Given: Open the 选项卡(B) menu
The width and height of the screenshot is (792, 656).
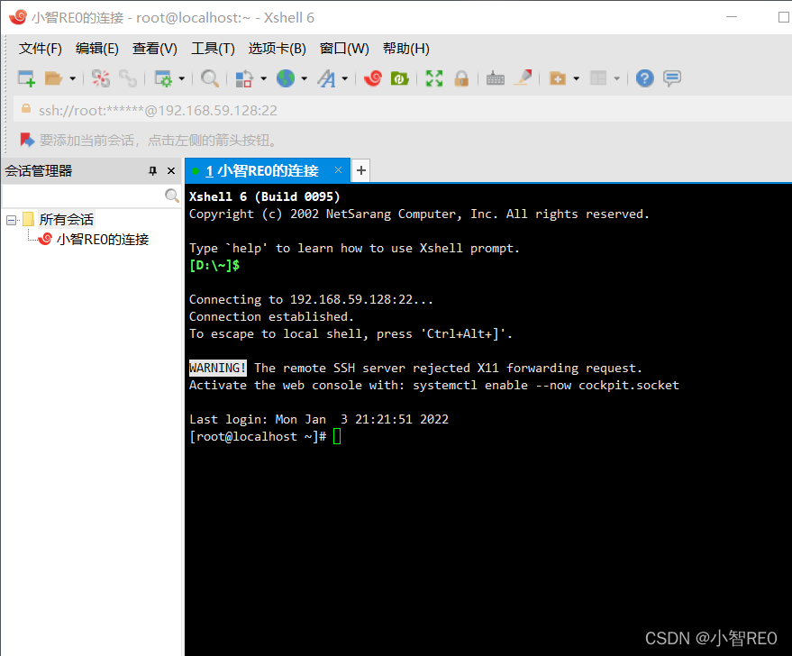Looking at the screenshot, I should [277, 49].
